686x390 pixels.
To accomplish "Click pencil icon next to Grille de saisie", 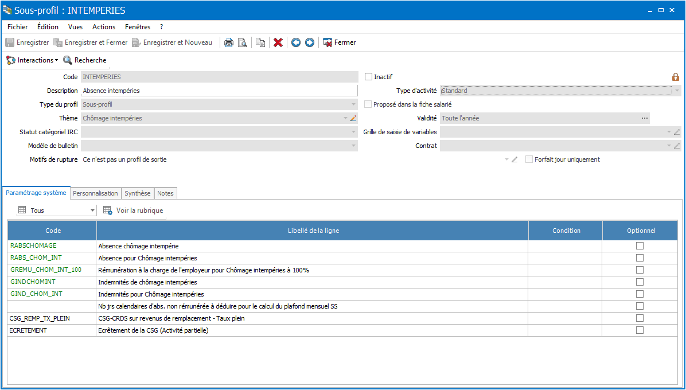I will click(677, 132).
